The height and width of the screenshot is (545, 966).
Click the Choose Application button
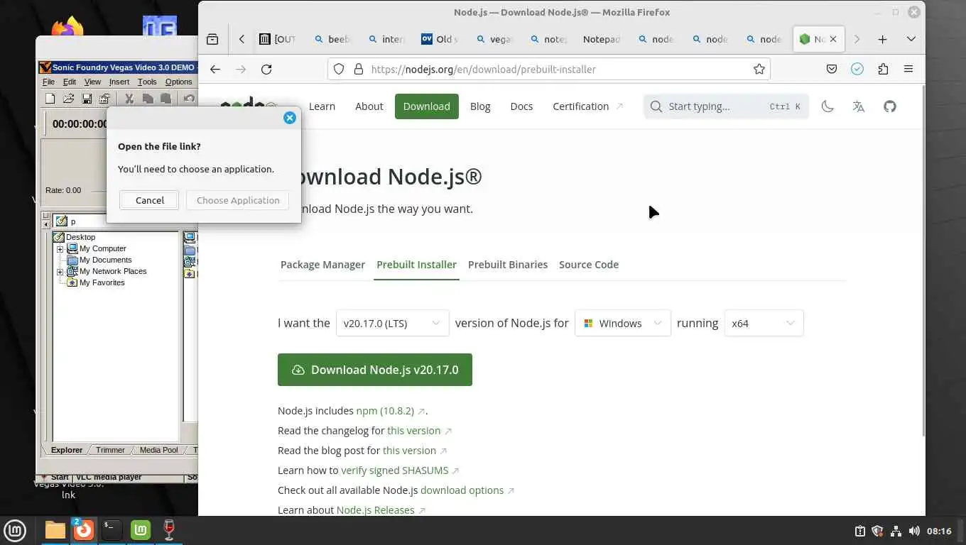click(238, 200)
